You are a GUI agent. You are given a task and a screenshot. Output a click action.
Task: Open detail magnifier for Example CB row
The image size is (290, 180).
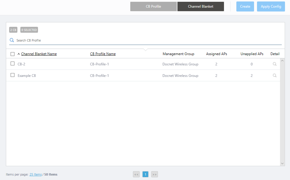coord(274,75)
